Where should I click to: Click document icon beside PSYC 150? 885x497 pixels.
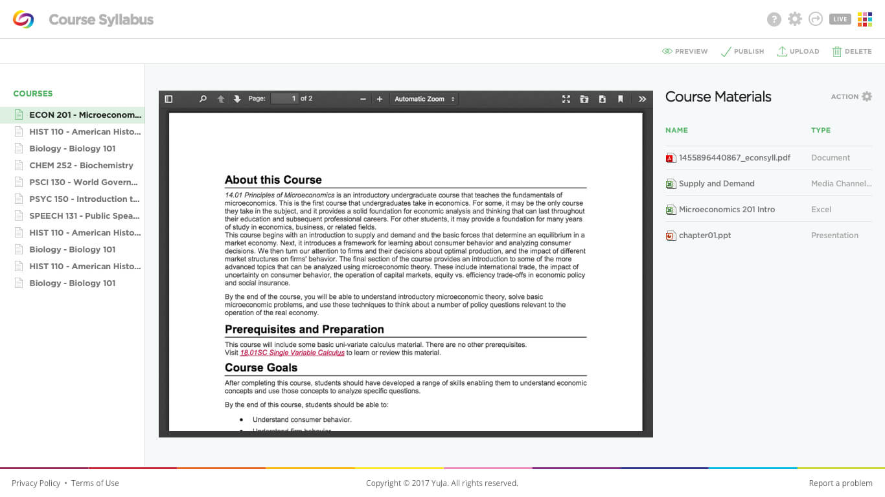pyautogui.click(x=19, y=199)
